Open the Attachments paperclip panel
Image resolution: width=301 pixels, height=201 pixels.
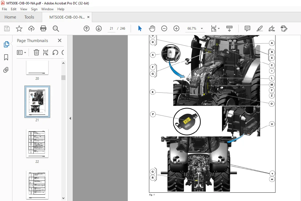point(6,70)
